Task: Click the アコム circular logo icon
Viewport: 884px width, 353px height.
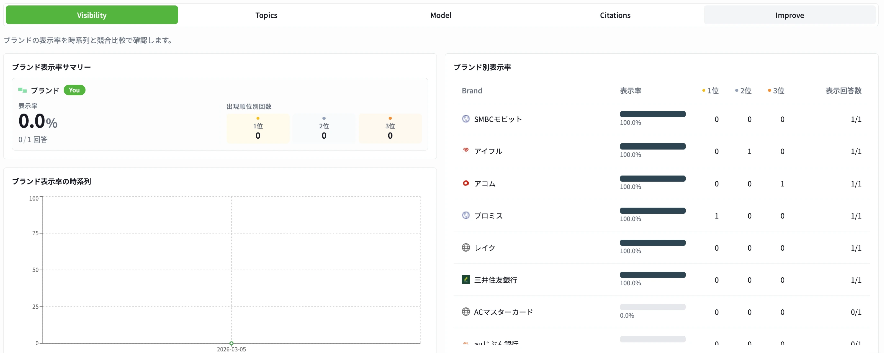Action: [x=466, y=183]
